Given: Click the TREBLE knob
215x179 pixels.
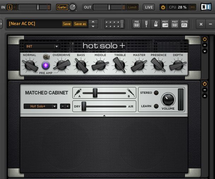Looking at the screenshot, I should click(120, 65).
